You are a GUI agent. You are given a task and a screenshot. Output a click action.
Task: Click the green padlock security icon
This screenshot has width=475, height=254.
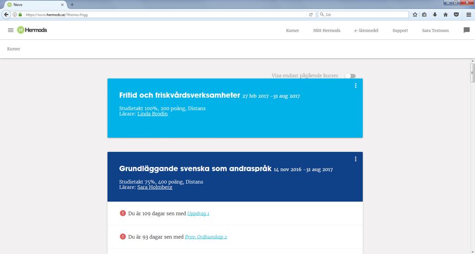pos(20,14)
